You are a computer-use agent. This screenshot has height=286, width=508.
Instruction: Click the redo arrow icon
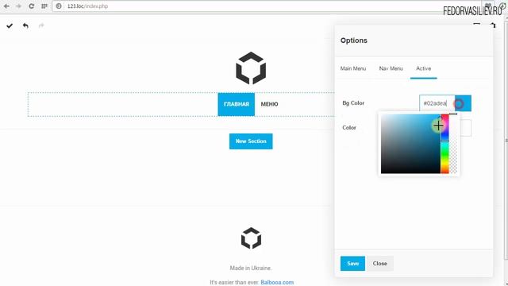pos(41,25)
